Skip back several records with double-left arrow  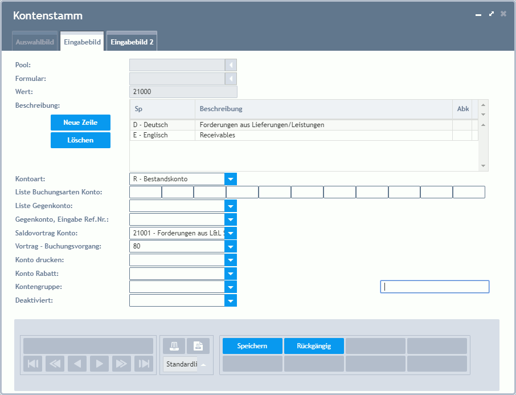coord(55,364)
